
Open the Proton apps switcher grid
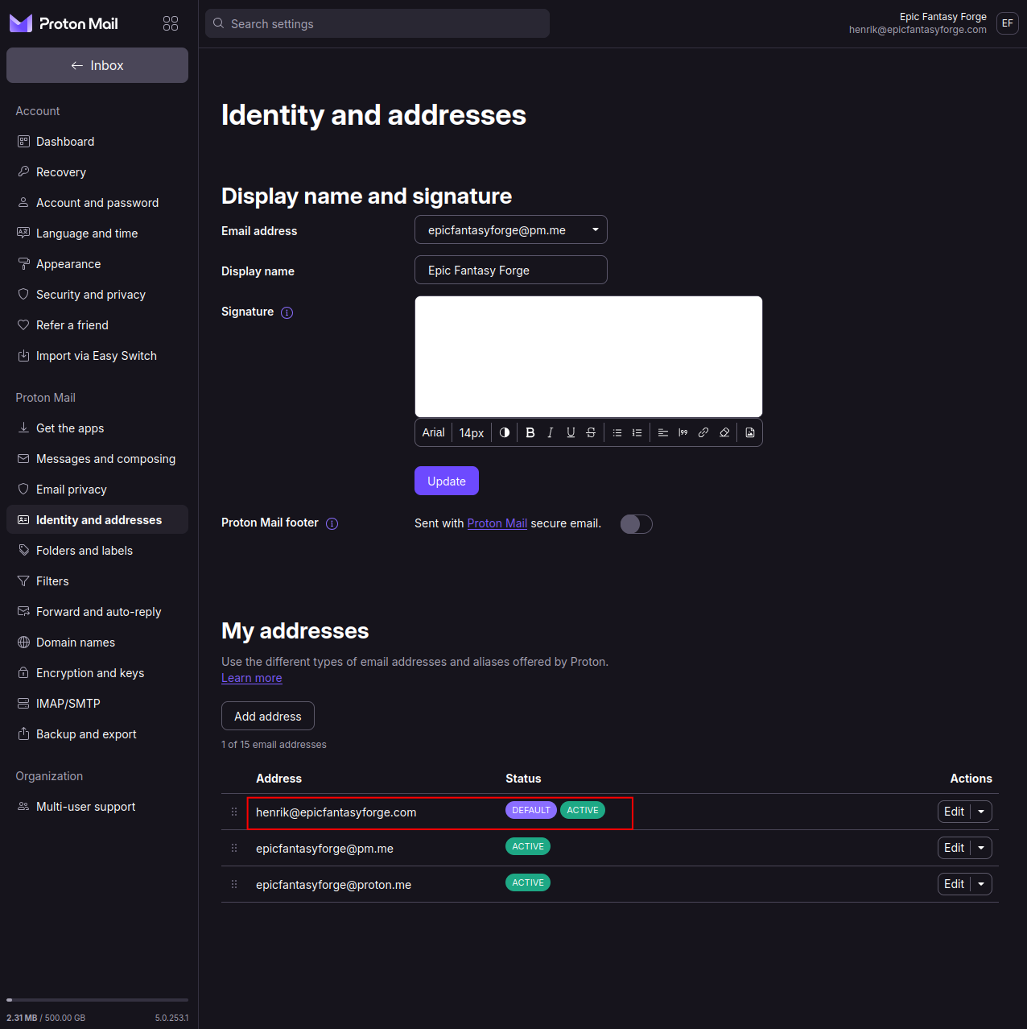[171, 23]
